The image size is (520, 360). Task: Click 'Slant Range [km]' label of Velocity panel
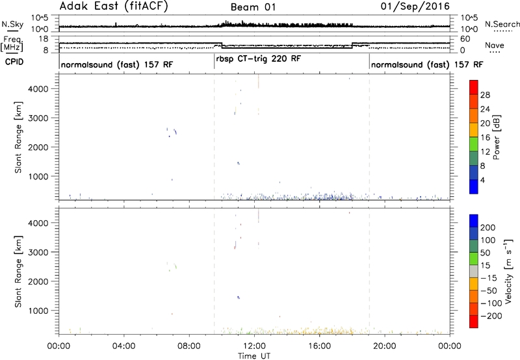pos(18,272)
